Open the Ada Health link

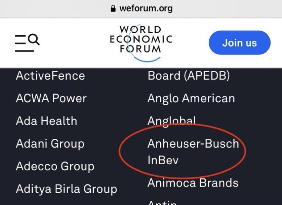[x=46, y=121]
